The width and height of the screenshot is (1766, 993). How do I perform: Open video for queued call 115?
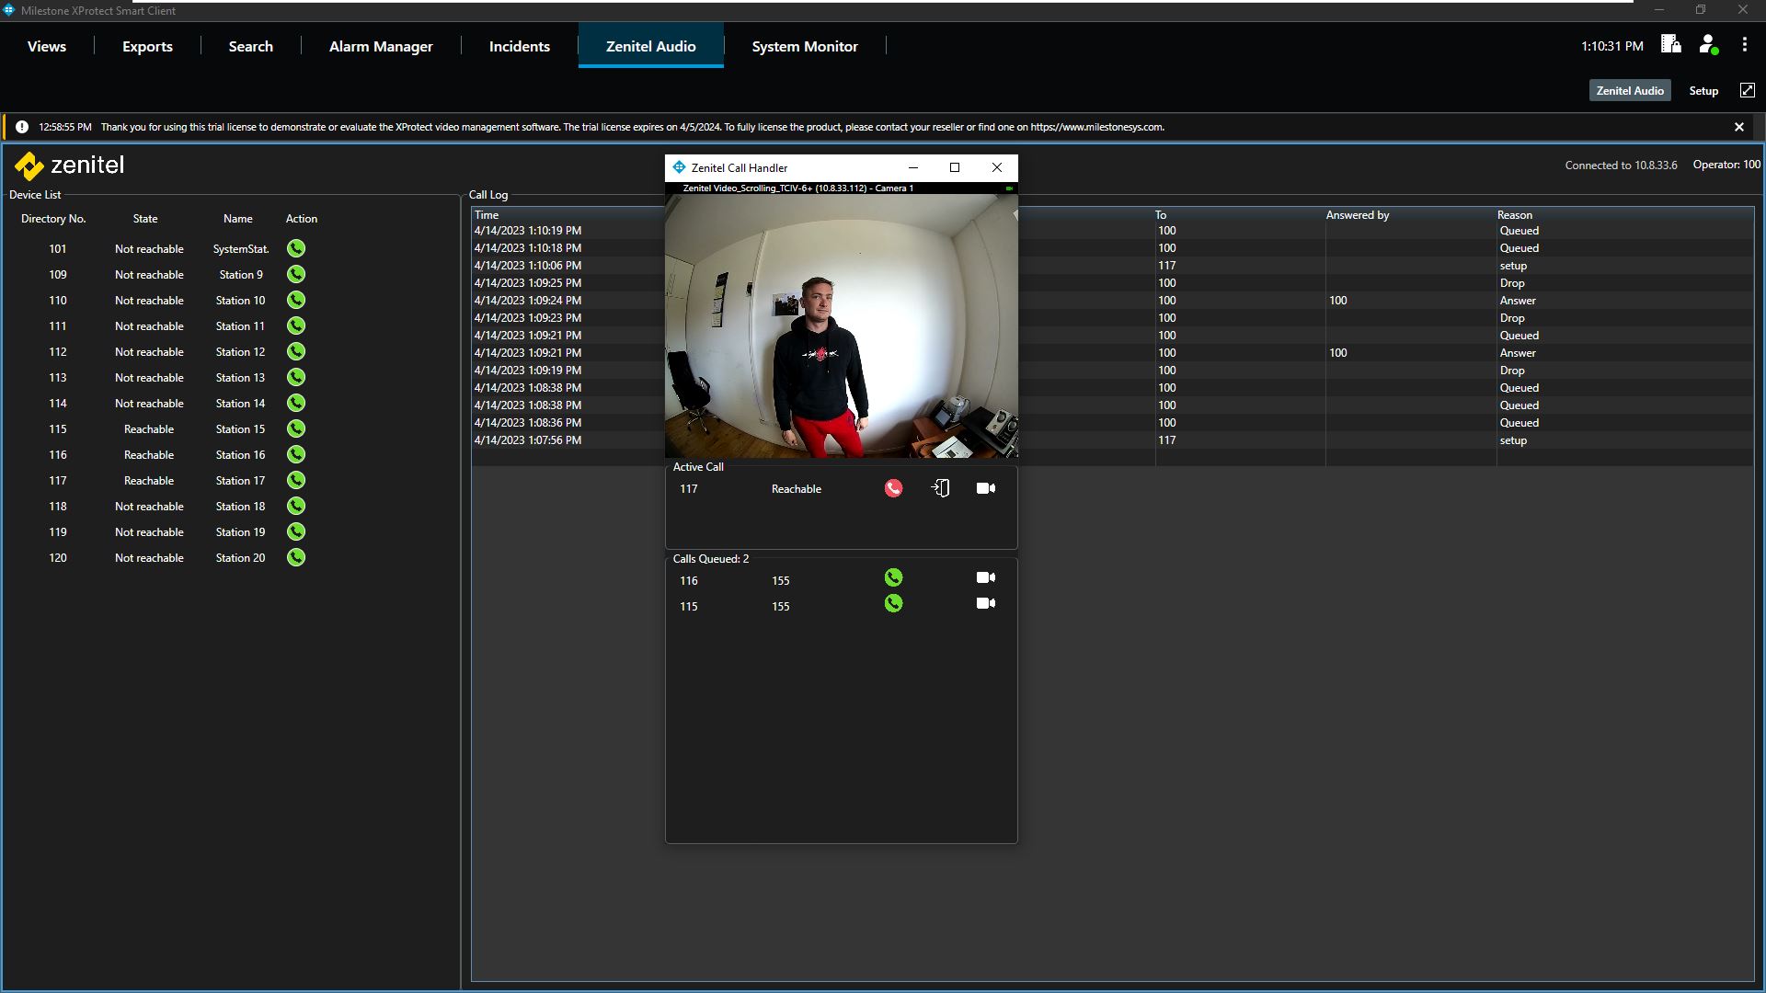(985, 603)
